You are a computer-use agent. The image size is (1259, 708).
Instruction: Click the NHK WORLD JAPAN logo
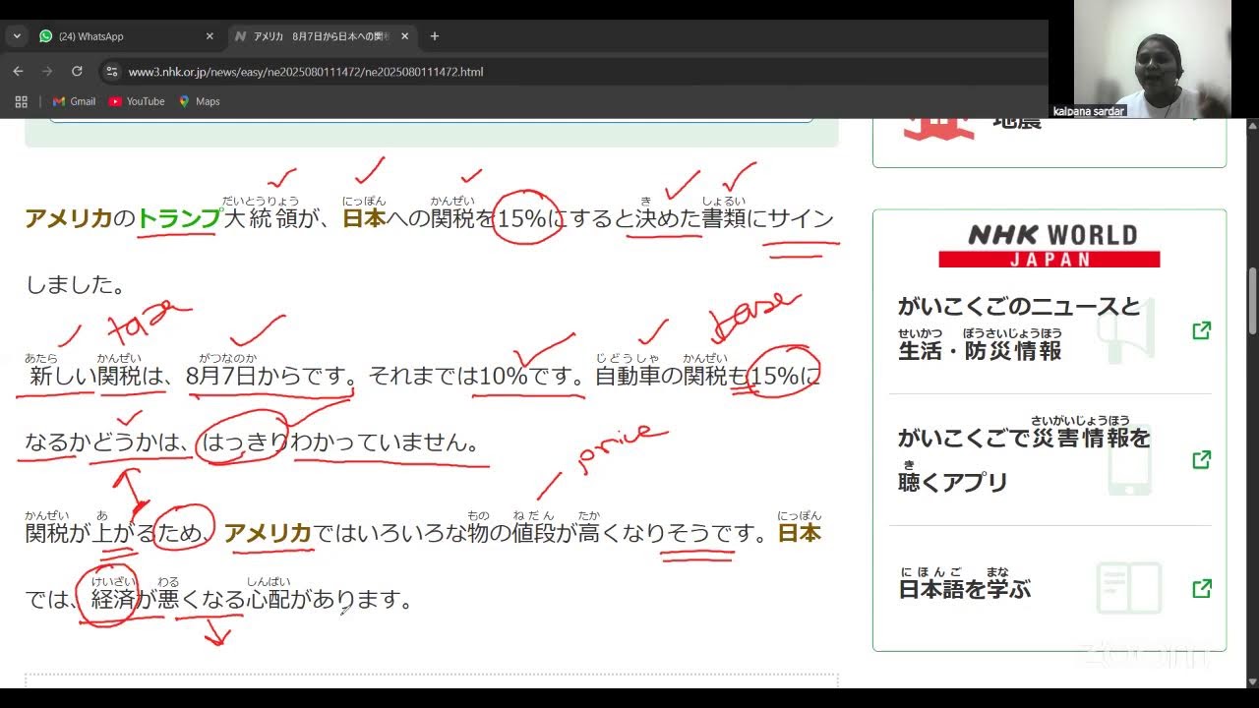click(x=1049, y=246)
